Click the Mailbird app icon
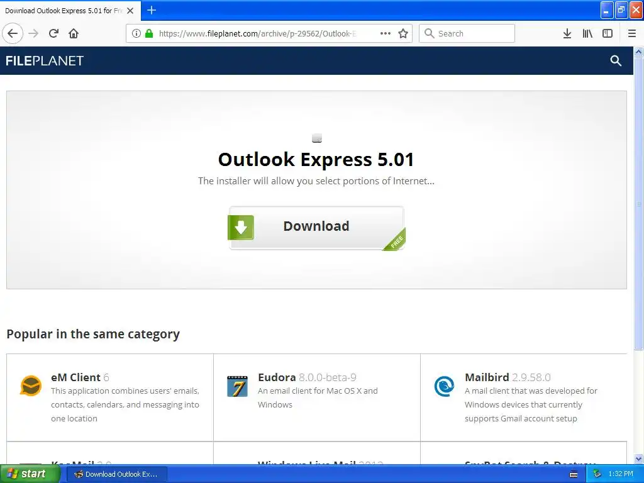644x483 pixels. point(445,386)
